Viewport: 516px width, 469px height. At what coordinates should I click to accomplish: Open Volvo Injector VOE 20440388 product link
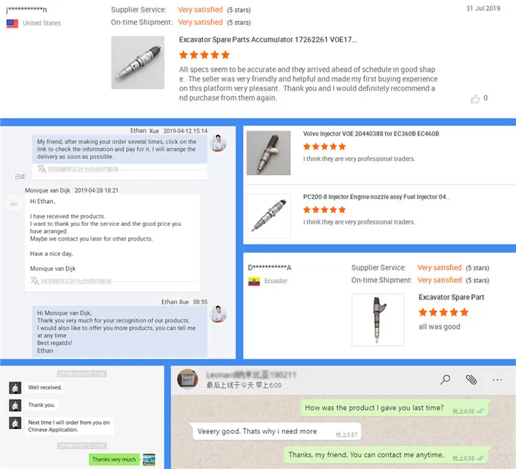pyautogui.click(x=371, y=134)
